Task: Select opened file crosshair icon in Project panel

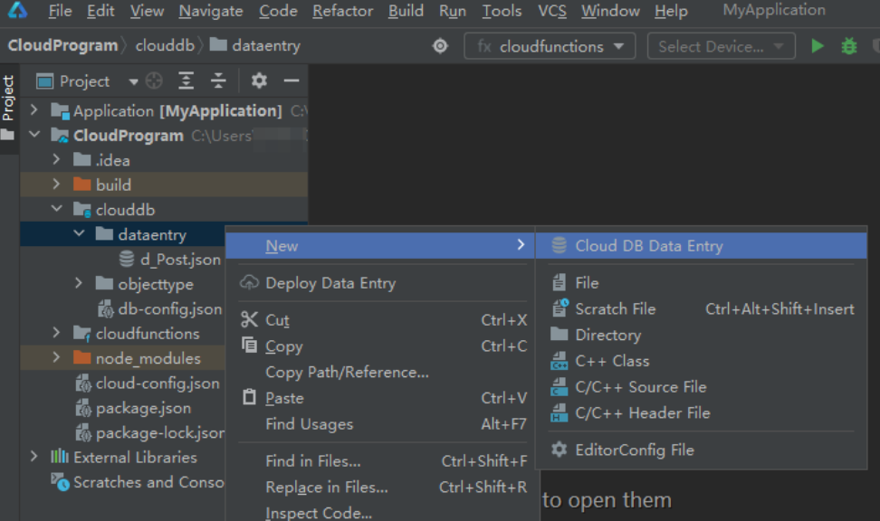Action: (154, 81)
